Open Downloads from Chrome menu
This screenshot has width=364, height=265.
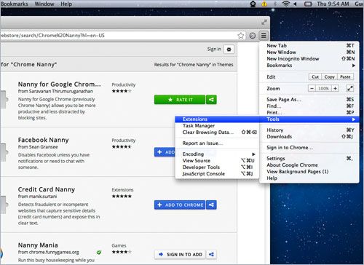[309, 137]
